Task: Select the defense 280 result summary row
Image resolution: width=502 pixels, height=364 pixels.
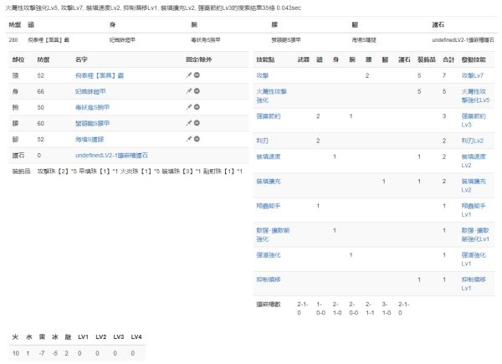Action: (x=251, y=39)
